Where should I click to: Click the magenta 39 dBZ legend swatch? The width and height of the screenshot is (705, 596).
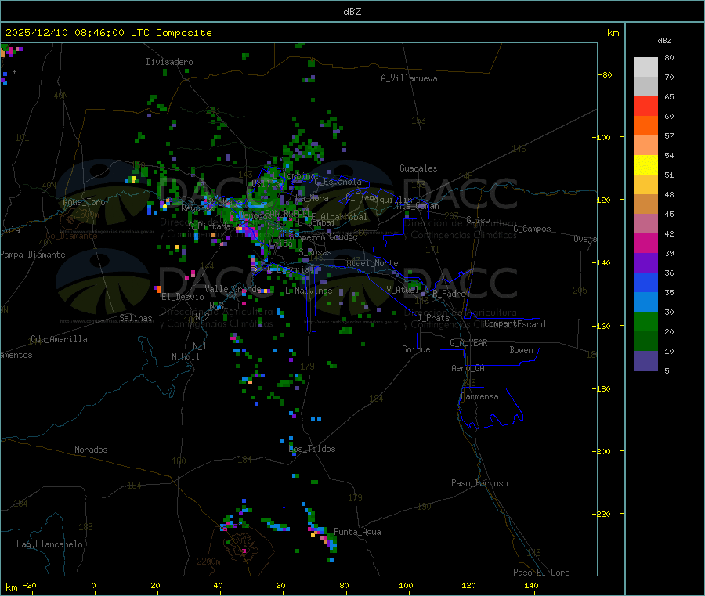[645, 243]
